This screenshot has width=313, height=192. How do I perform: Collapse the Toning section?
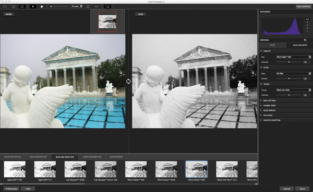pos(261,84)
